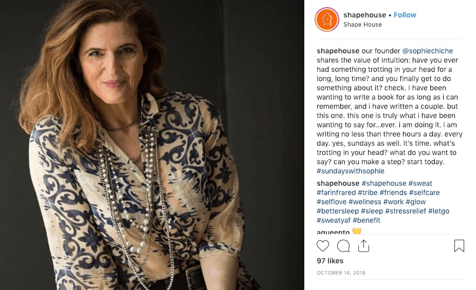This screenshot has height=290, width=476.
Task: Follow the shapehouse account
Action: [405, 15]
